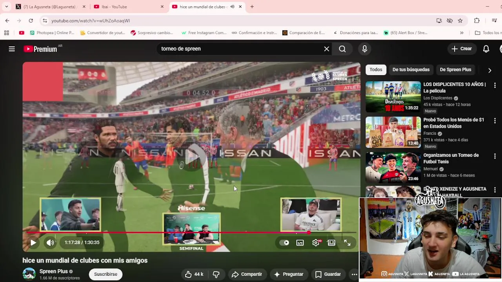This screenshot has height=282, width=502.
Task: Toggle subtitles in the player
Action: point(300,243)
